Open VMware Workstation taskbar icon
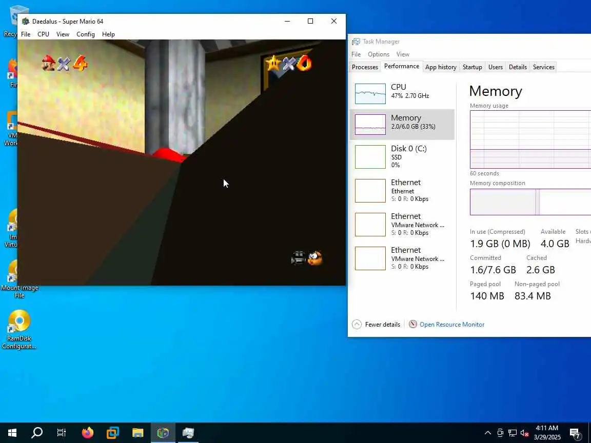The width and height of the screenshot is (591, 443). coord(113,433)
